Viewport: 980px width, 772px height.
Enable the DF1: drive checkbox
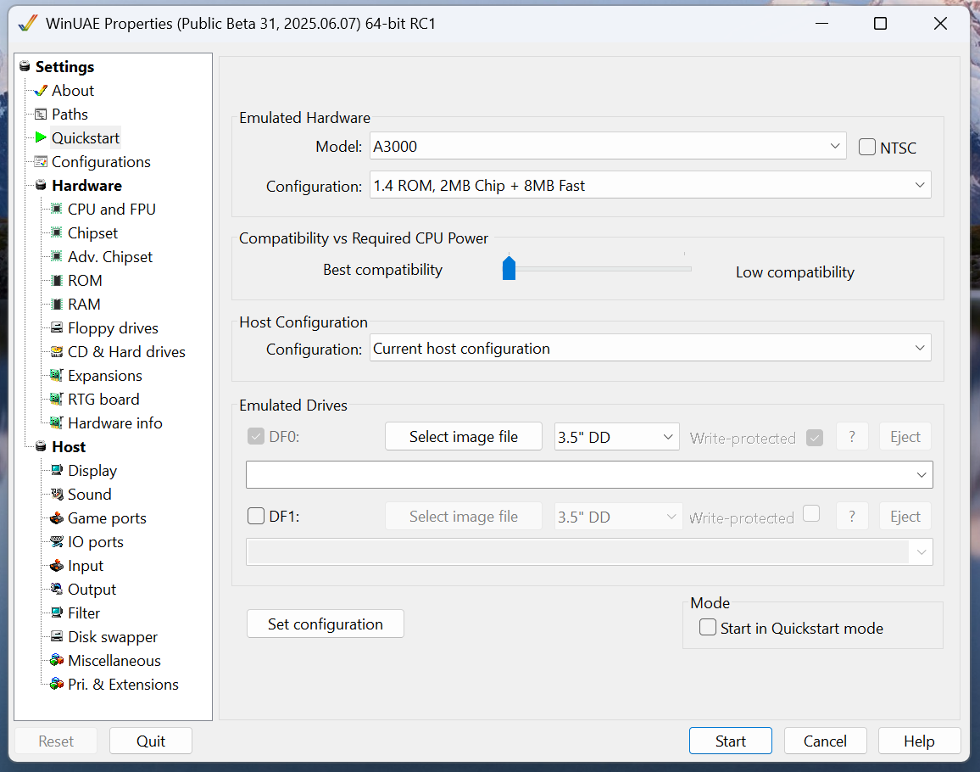click(x=256, y=516)
